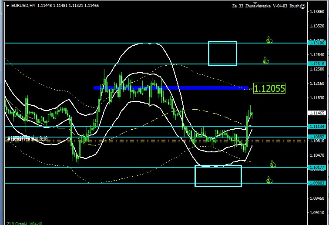Click the thumbs-up icon at the 1.09803 line
This screenshot has height=225, width=329.
[269, 179]
